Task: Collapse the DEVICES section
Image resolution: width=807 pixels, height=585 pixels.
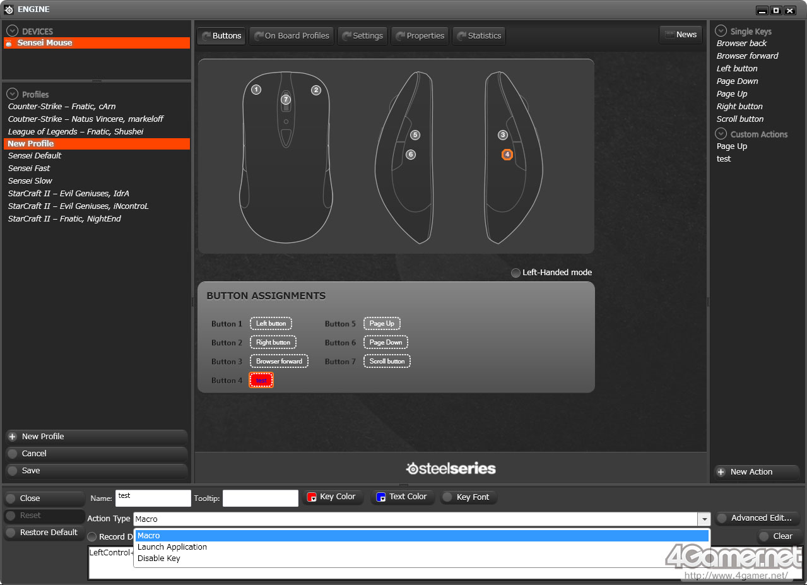Action: 12,31
